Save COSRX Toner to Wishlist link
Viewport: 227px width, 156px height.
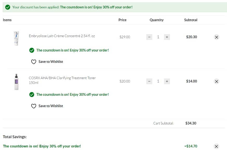51,106
